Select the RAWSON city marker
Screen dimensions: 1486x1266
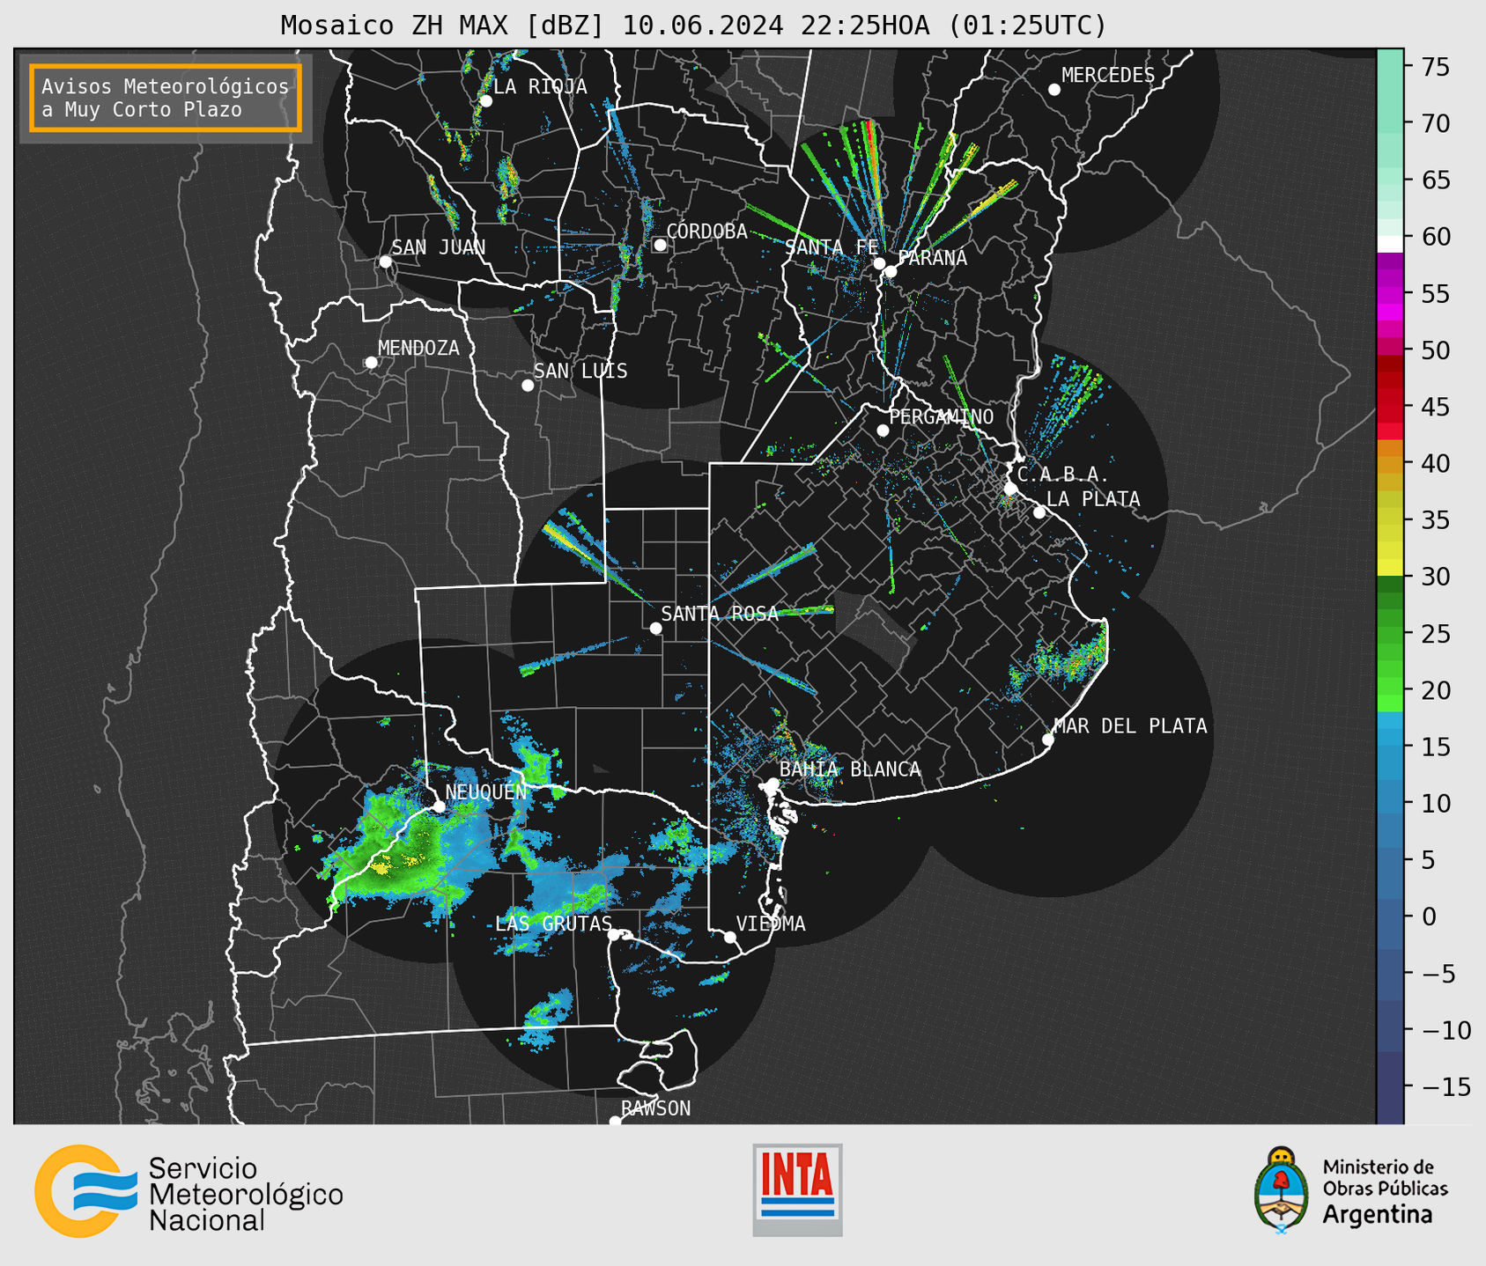pos(615,1121)
